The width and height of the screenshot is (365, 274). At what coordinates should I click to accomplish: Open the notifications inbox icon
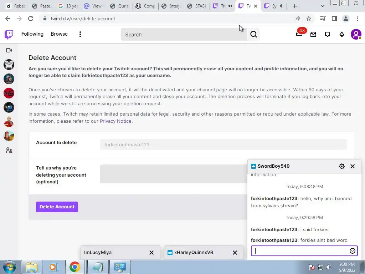313,35
